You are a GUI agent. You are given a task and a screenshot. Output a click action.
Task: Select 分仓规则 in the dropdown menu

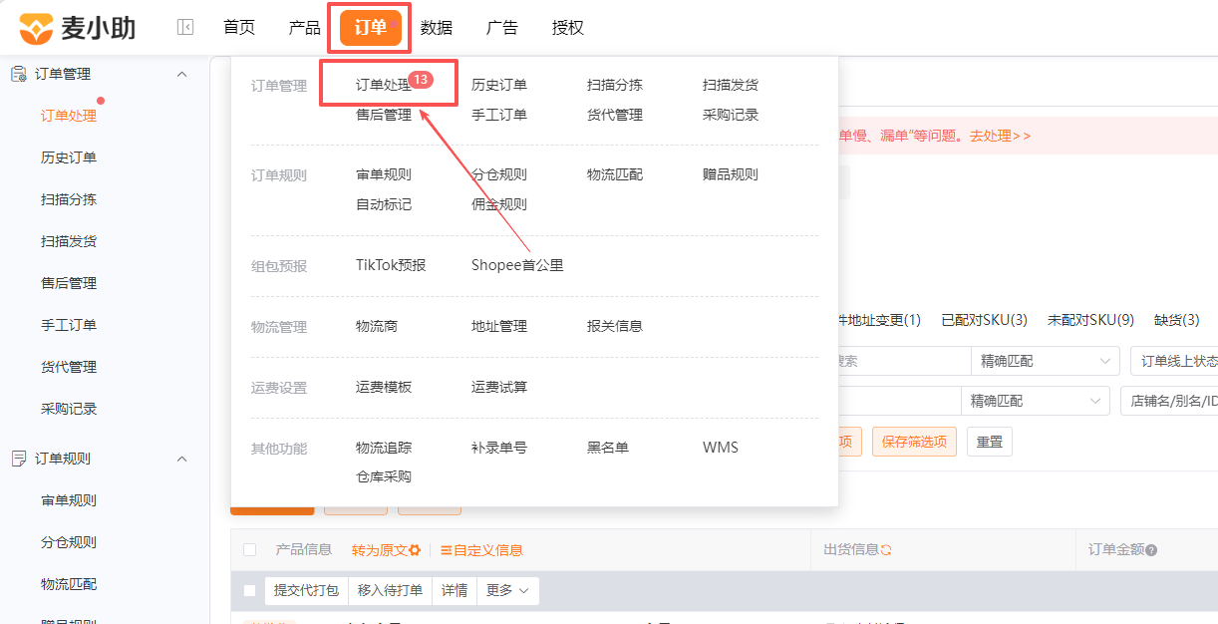(x=499, y=174)
